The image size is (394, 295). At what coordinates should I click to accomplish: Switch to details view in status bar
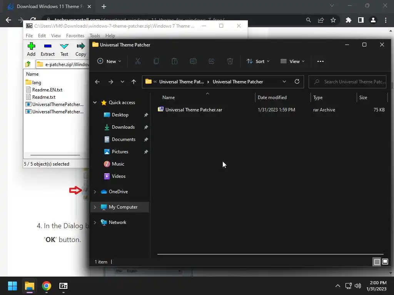[x=377, y=262]
